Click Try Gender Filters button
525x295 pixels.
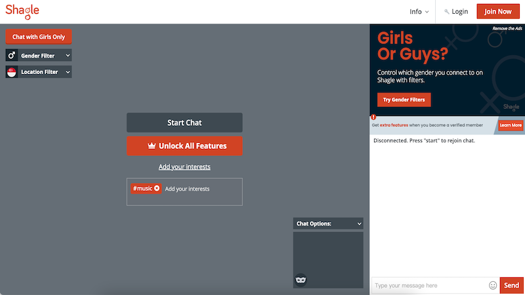(404, 100)
